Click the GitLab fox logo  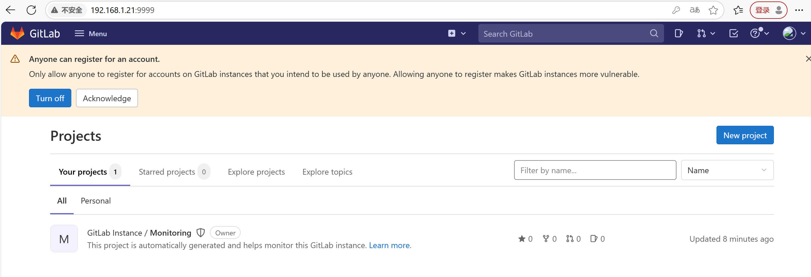pos(17,33)
